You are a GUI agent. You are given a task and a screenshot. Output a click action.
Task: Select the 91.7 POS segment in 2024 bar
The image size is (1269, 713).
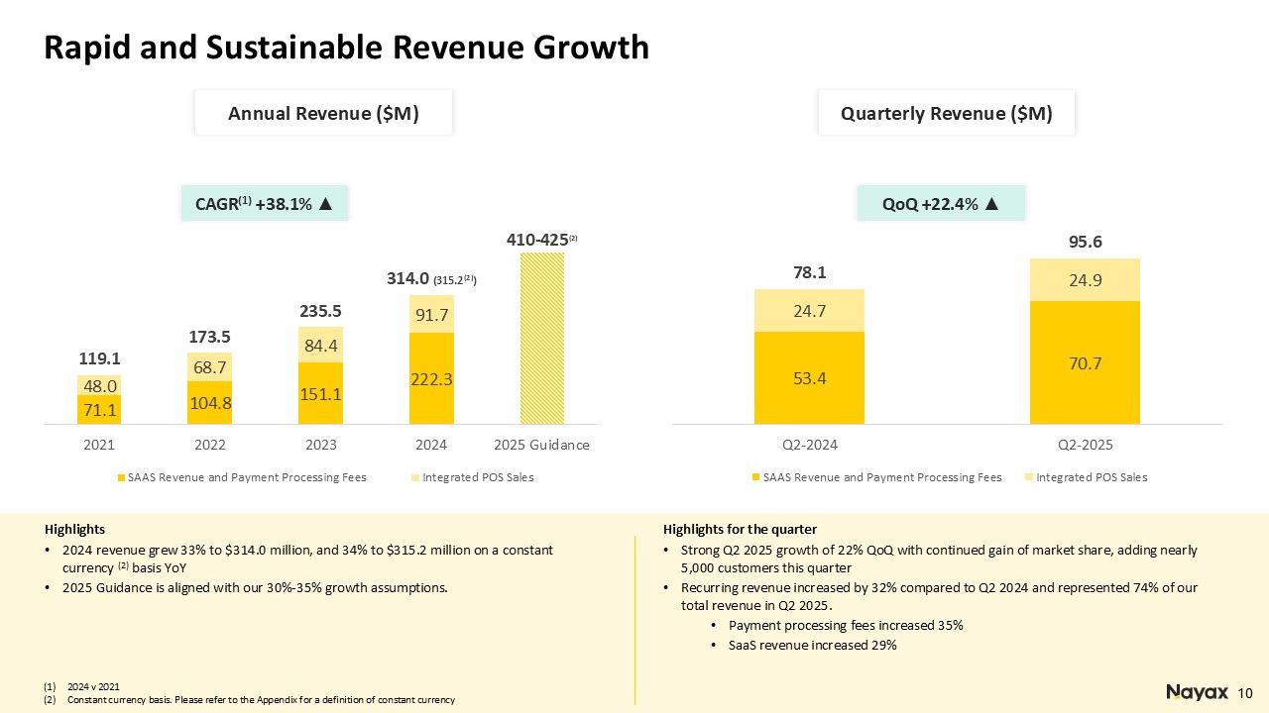431,314
